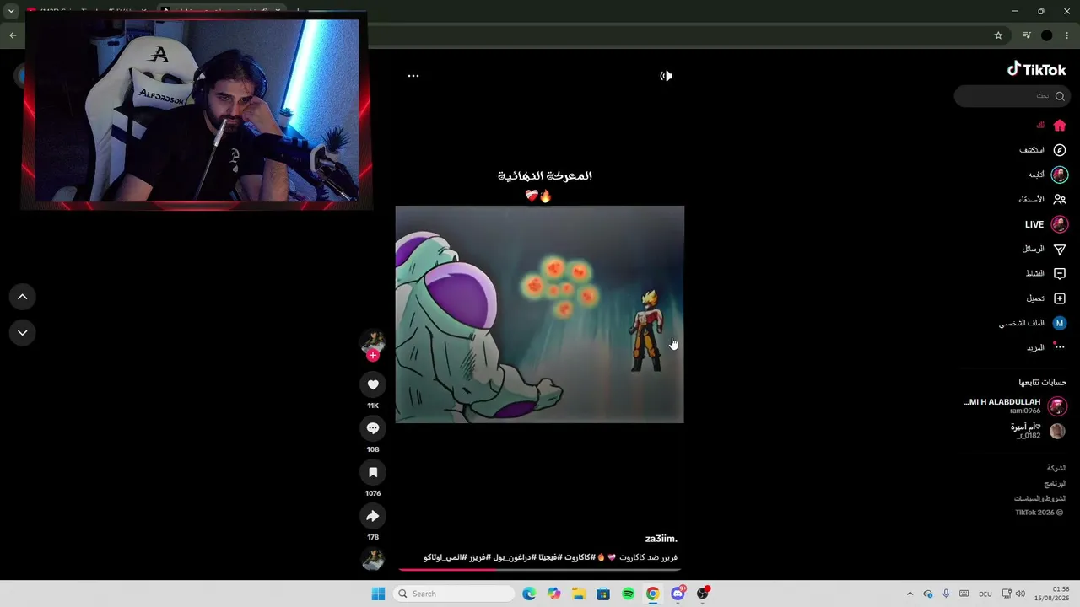Viewport: 1080px width, 607px height.
Task: Open Spotify from the taskbar
Action: pyautogui.click(x=628, y=594)
